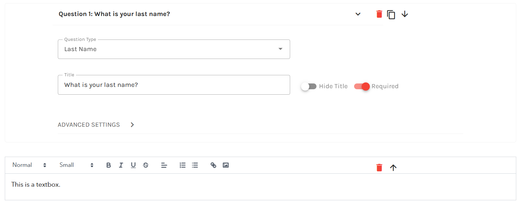Apply bold formatting in textbox toolbar
This screenshot has width=519, height=203.
pos(108,165)
